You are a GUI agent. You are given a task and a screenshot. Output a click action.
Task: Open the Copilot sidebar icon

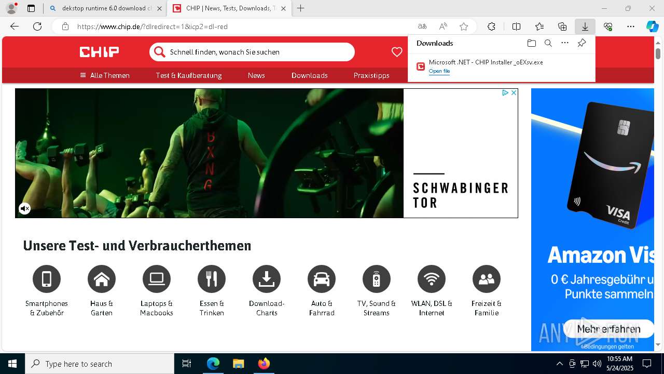pos(652,26)
